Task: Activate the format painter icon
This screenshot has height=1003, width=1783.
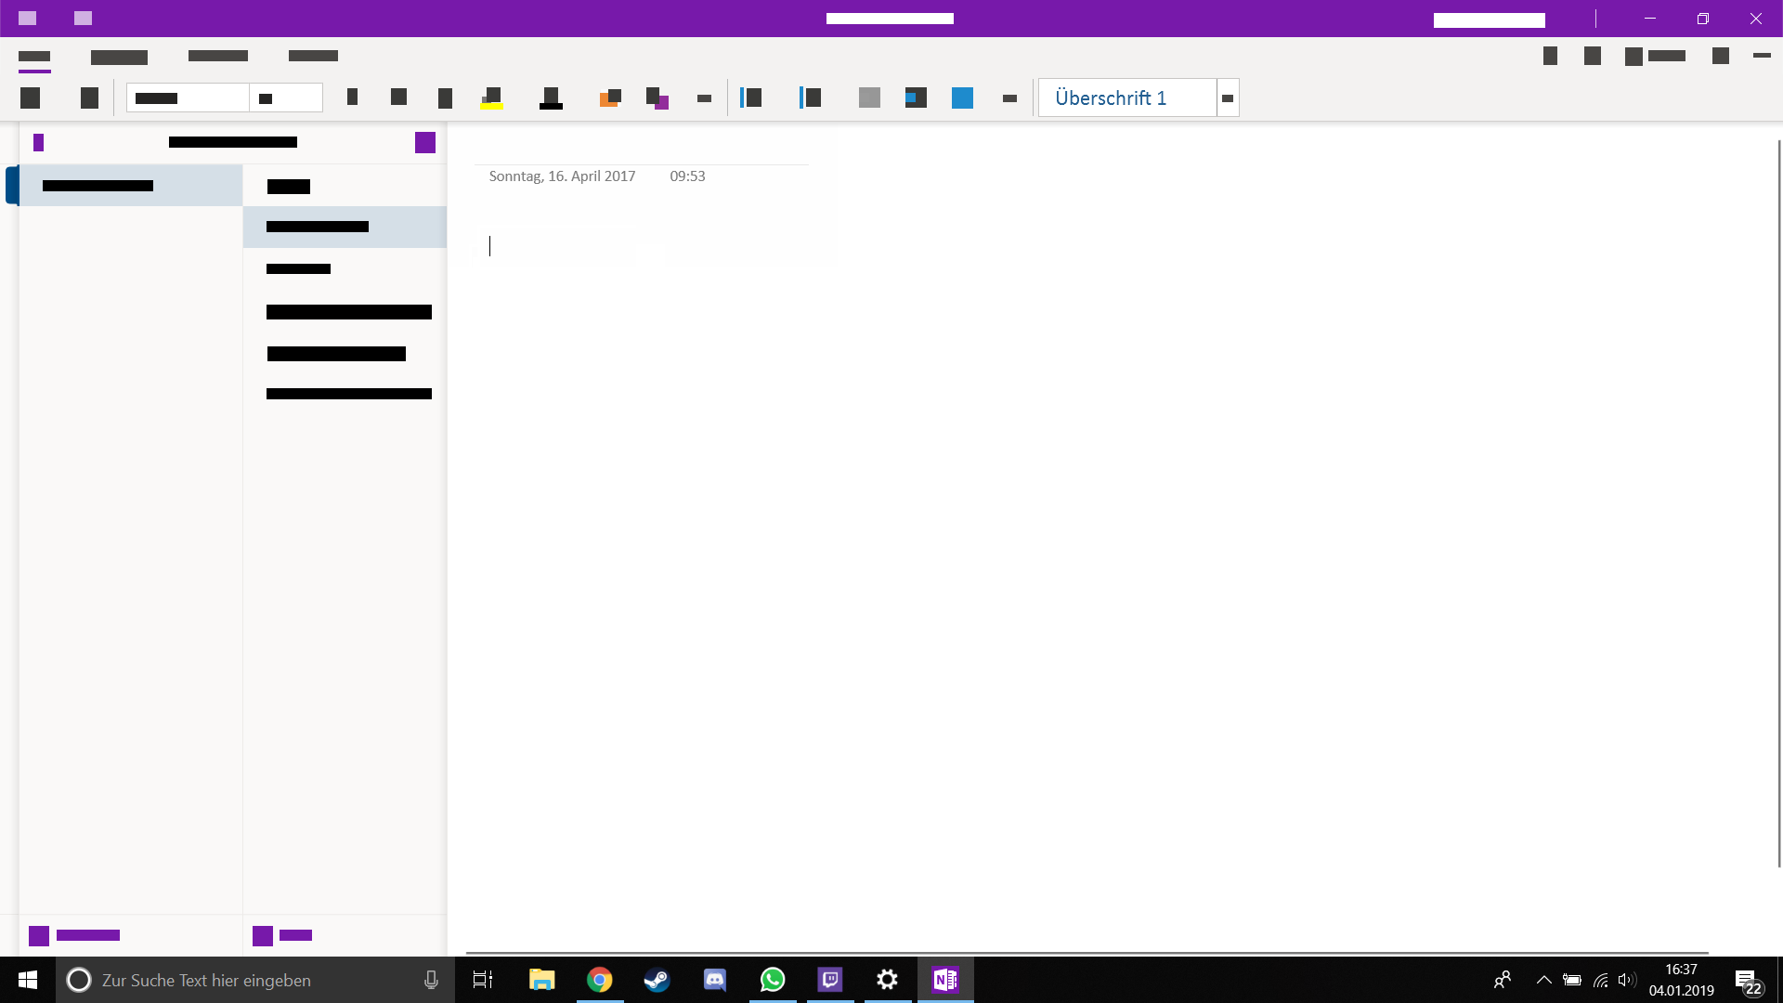Action: (657, 98)
